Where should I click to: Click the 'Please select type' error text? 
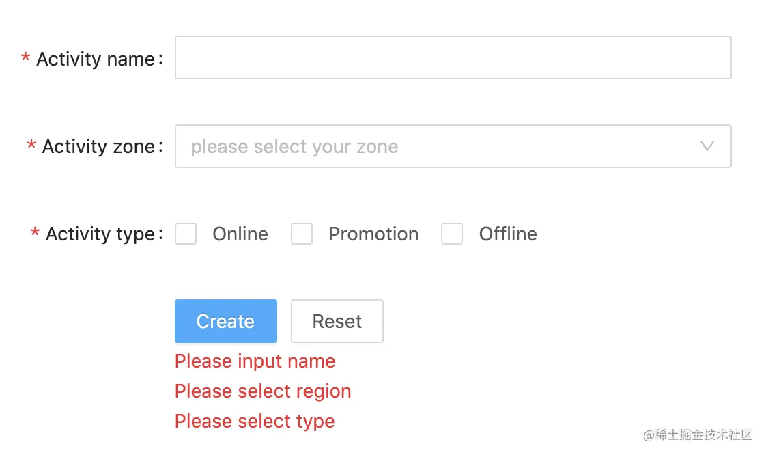255,422
